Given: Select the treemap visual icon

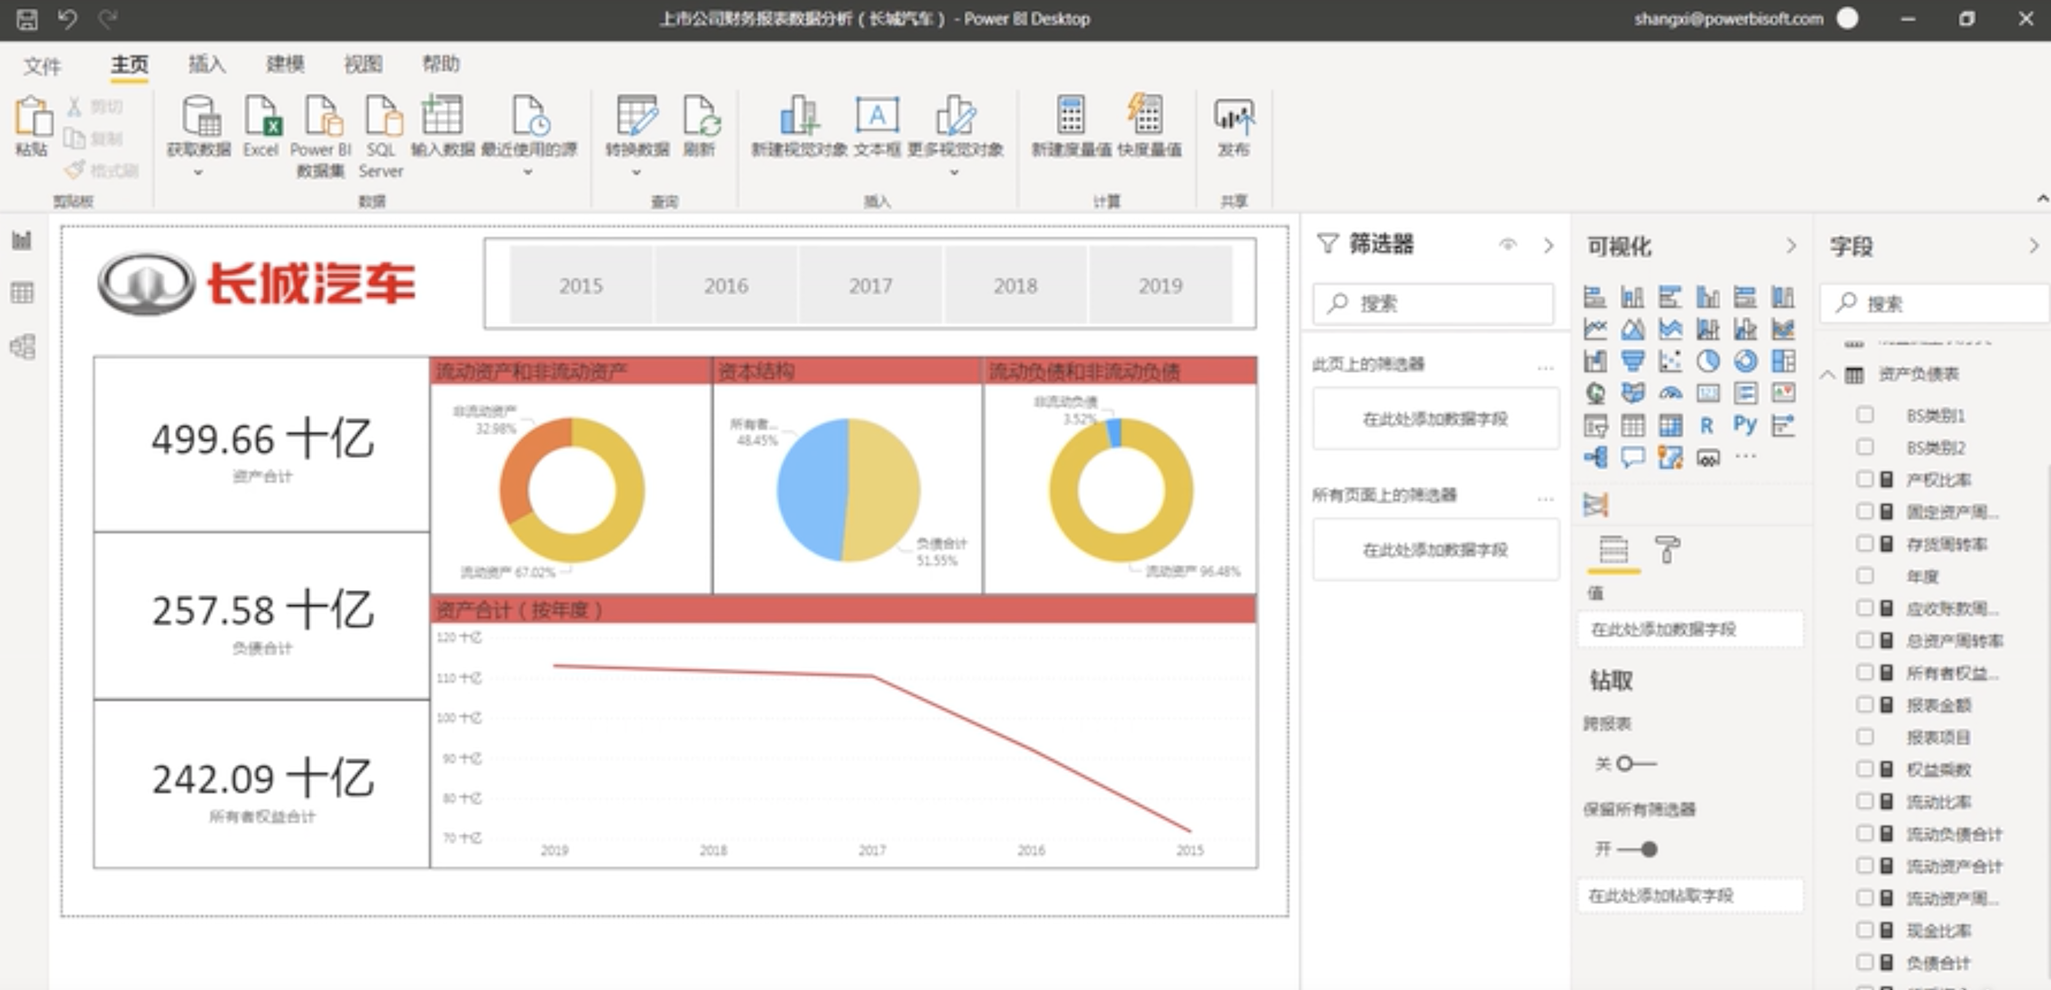Looking at the screenshot, I should tap(1783, 361).
